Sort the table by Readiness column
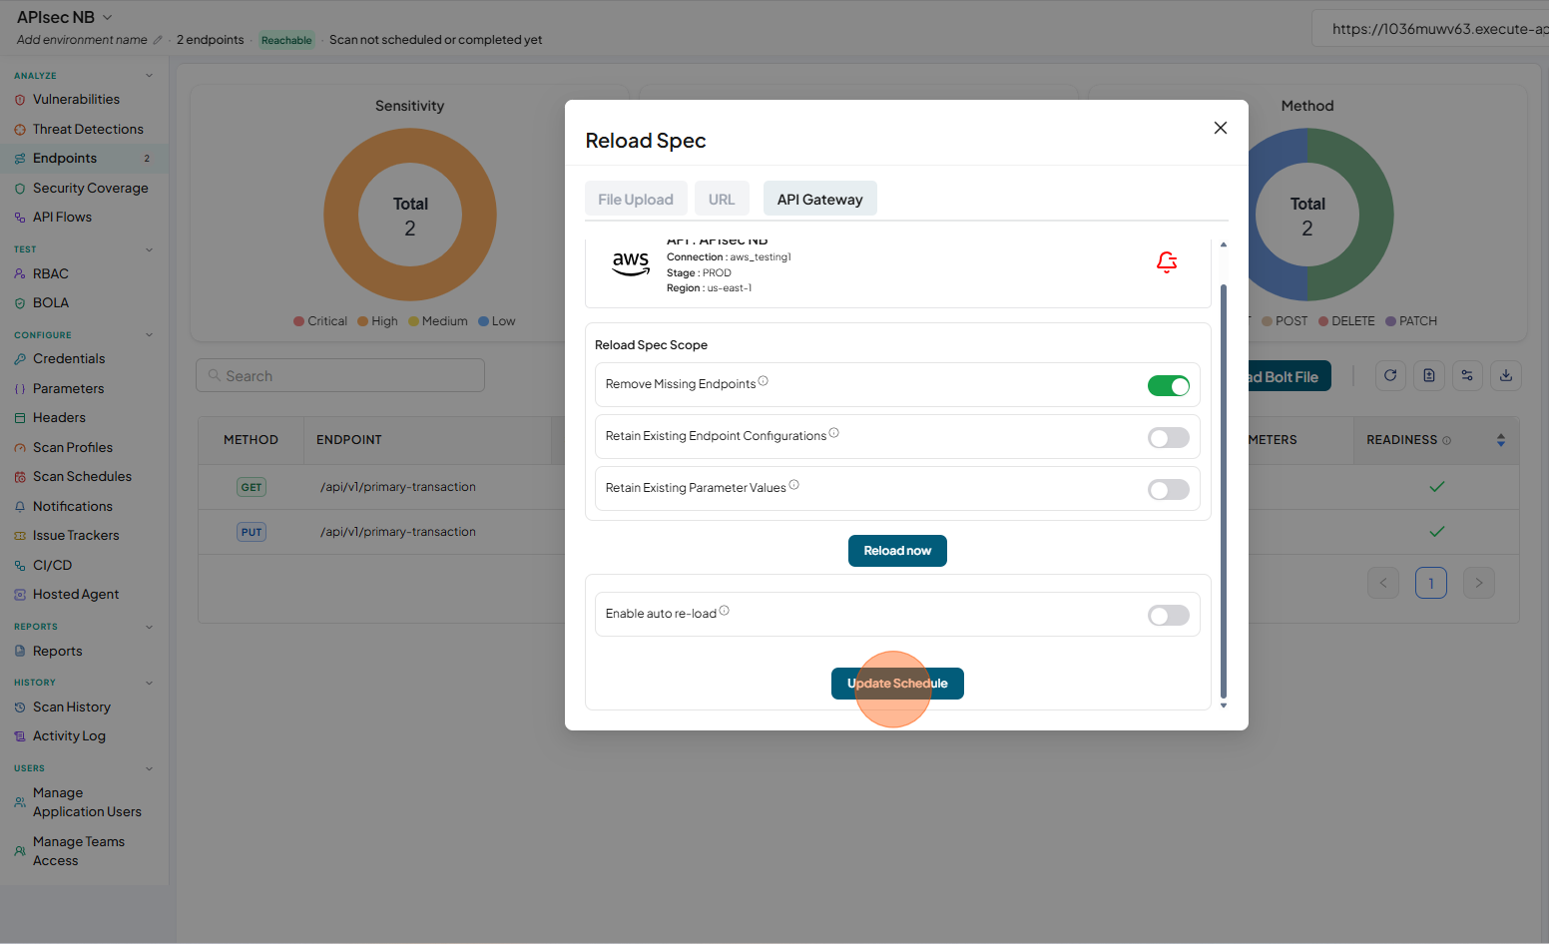The image size is (1549, 944). tap(1500, 440)
